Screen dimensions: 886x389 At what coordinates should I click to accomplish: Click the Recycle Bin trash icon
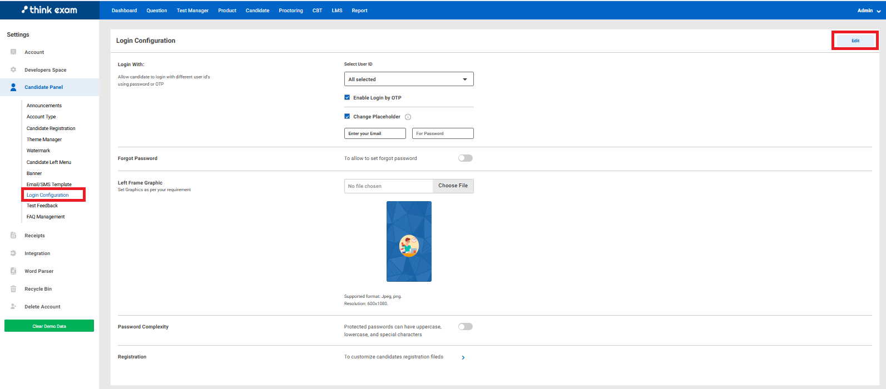pos(13,289)
